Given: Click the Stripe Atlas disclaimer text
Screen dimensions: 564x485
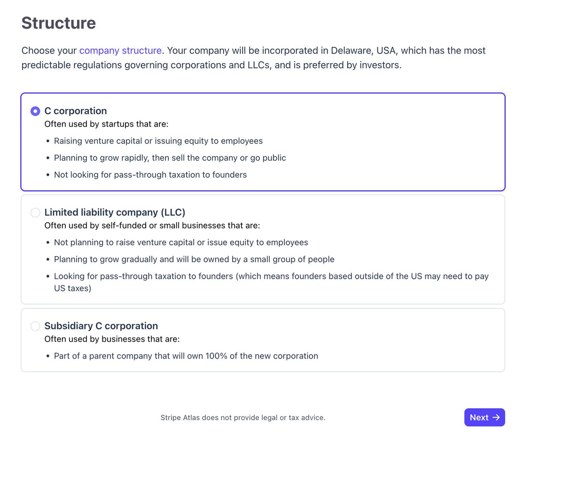Looking at the screenshot, I should coord(243,417).
